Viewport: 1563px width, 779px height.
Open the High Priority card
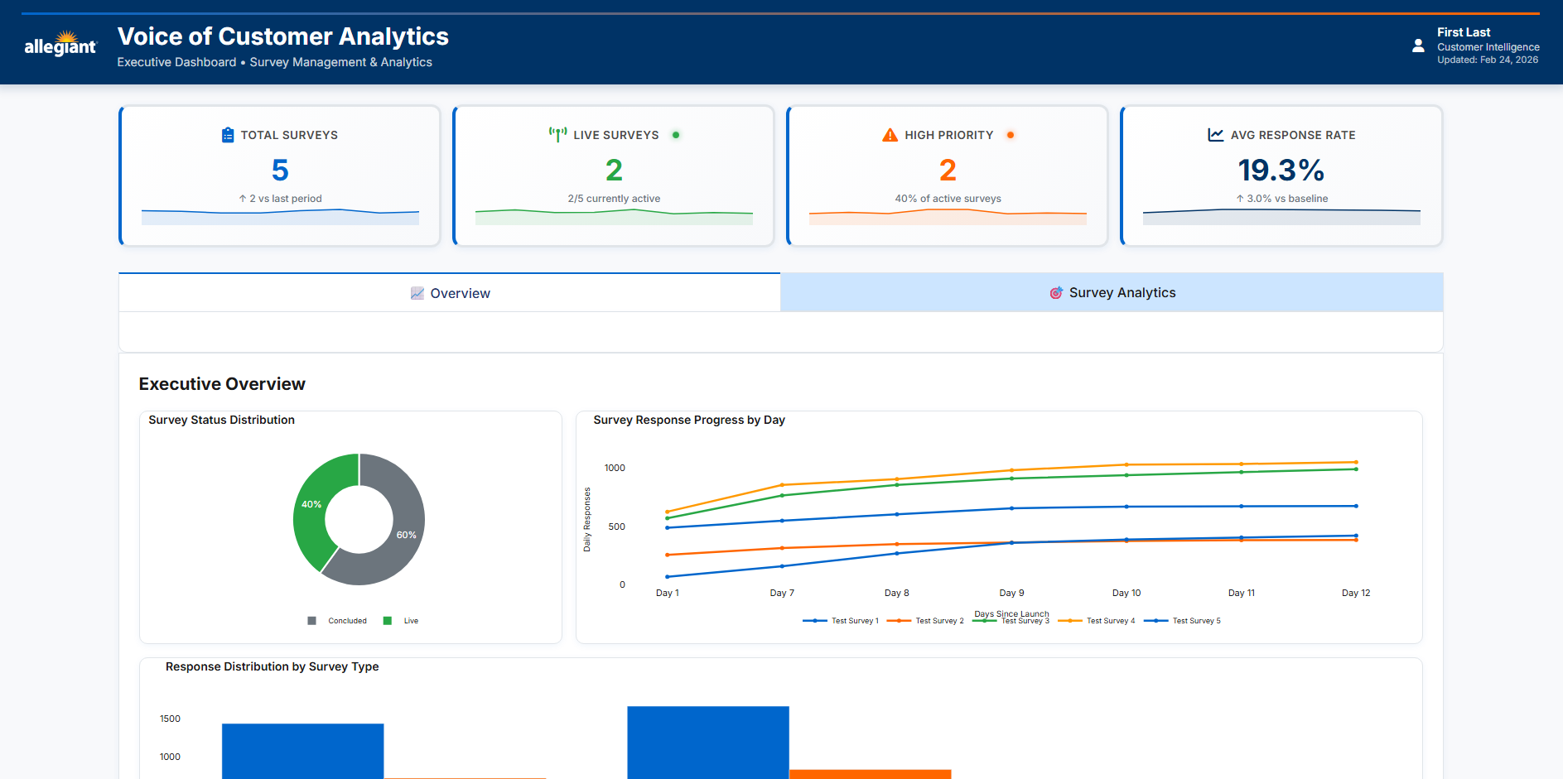pos(948,176)
